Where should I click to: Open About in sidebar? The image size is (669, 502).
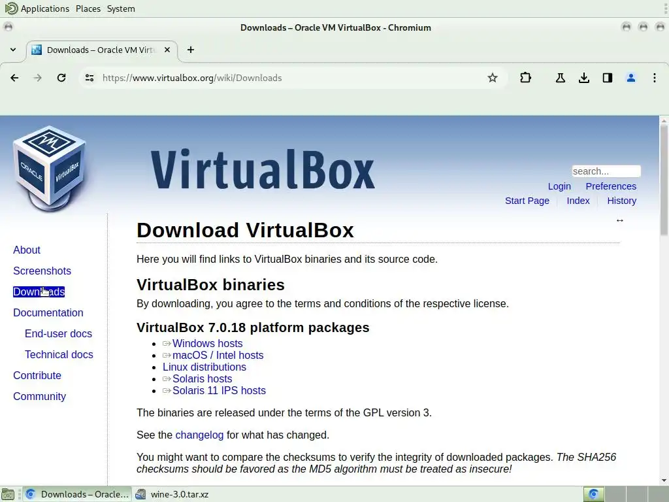pos(26,250)
